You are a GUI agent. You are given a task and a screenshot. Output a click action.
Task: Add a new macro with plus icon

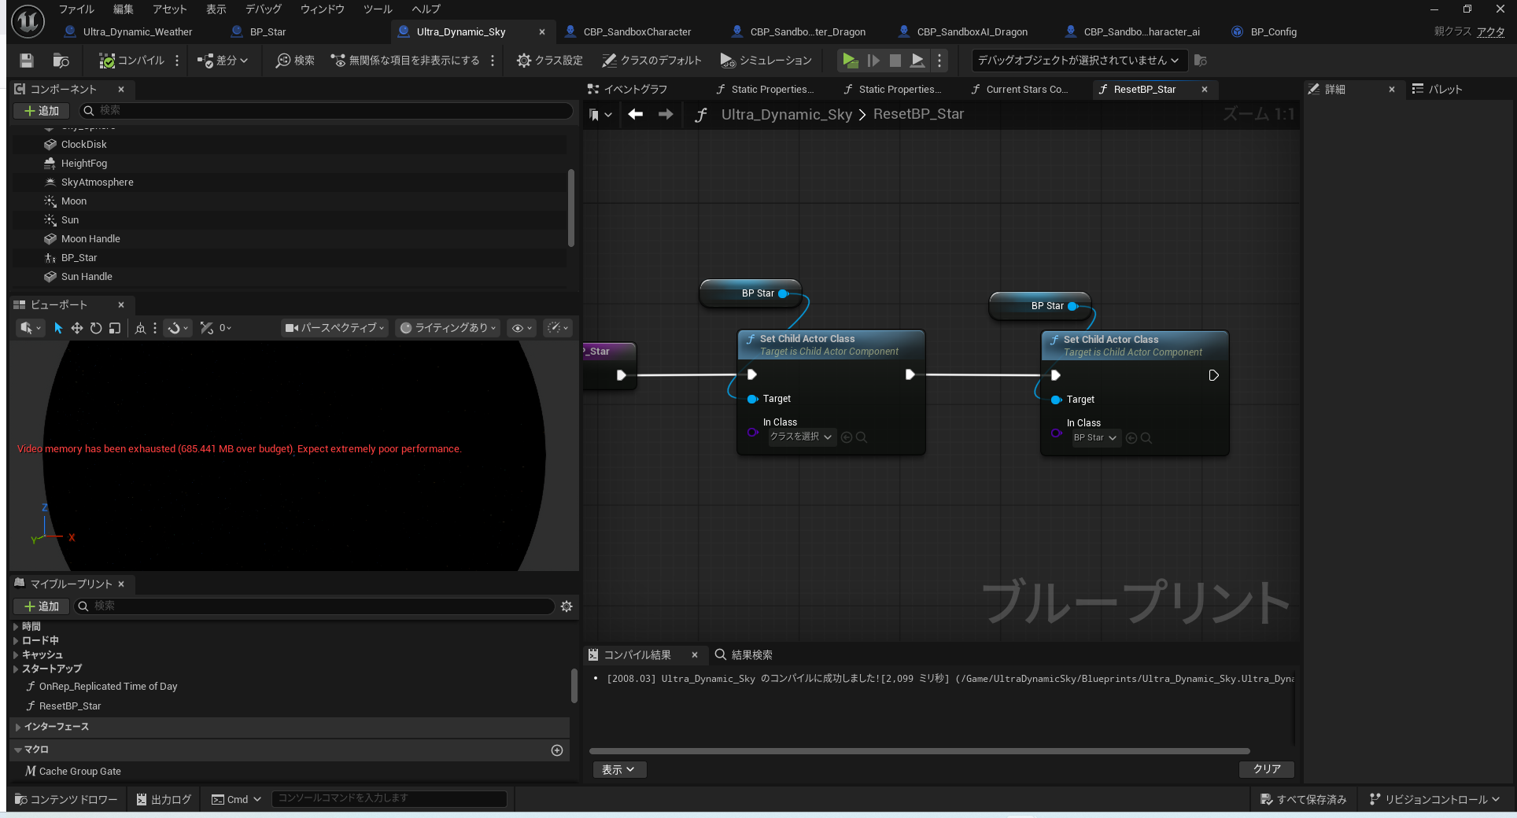(x=557, y=750)
